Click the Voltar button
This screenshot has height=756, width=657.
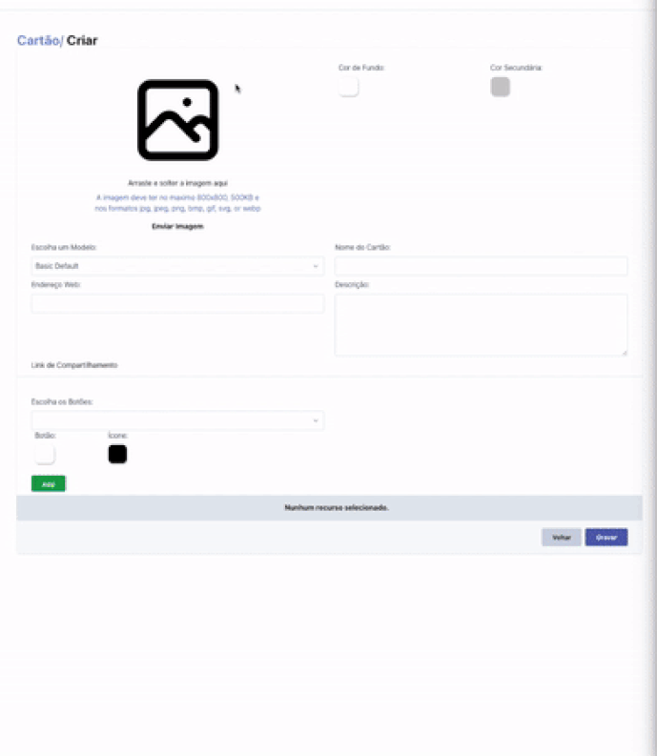[x=562, y=537]
